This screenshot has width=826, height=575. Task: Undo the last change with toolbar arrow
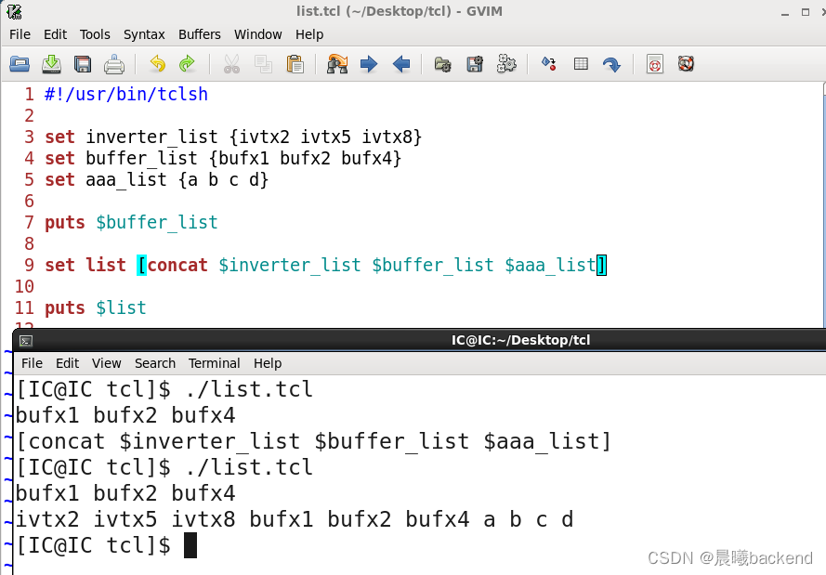coord(158,64)
